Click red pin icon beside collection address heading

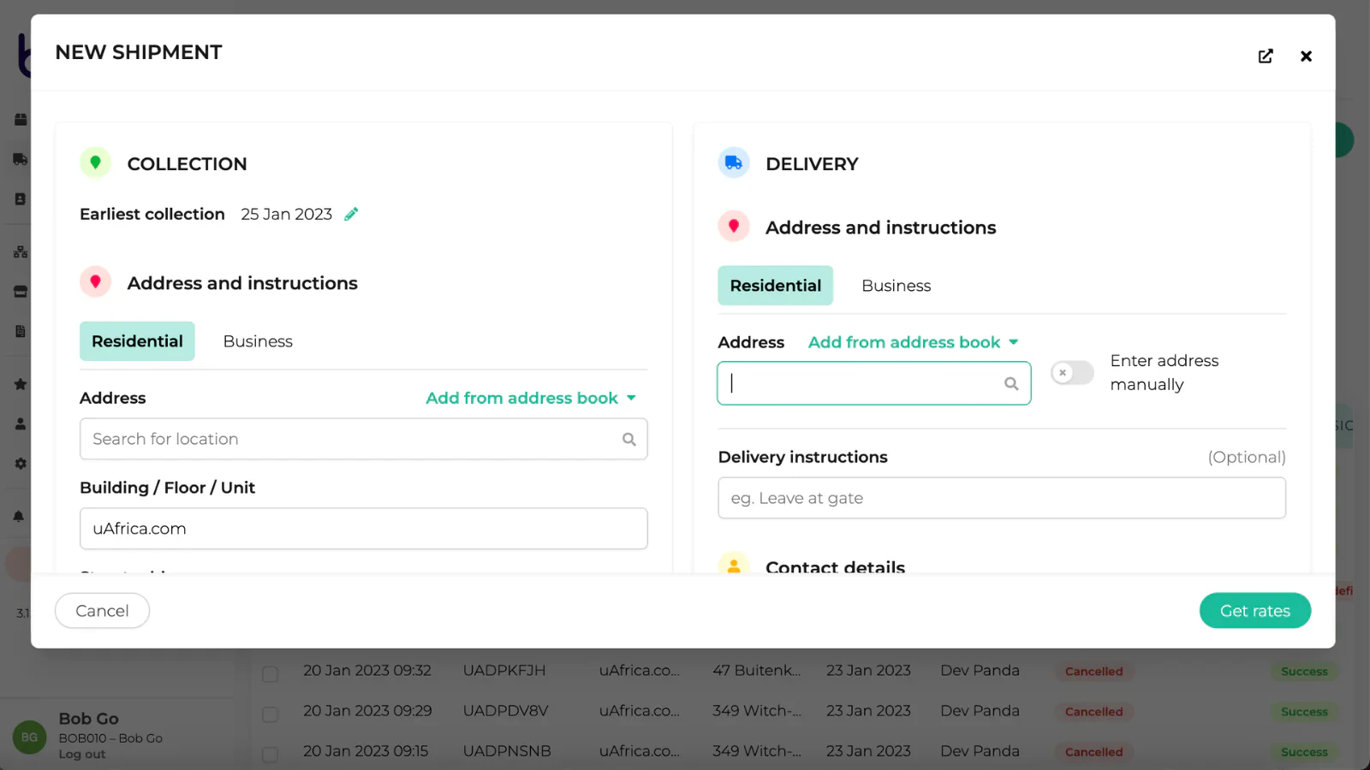click(95, 282)
